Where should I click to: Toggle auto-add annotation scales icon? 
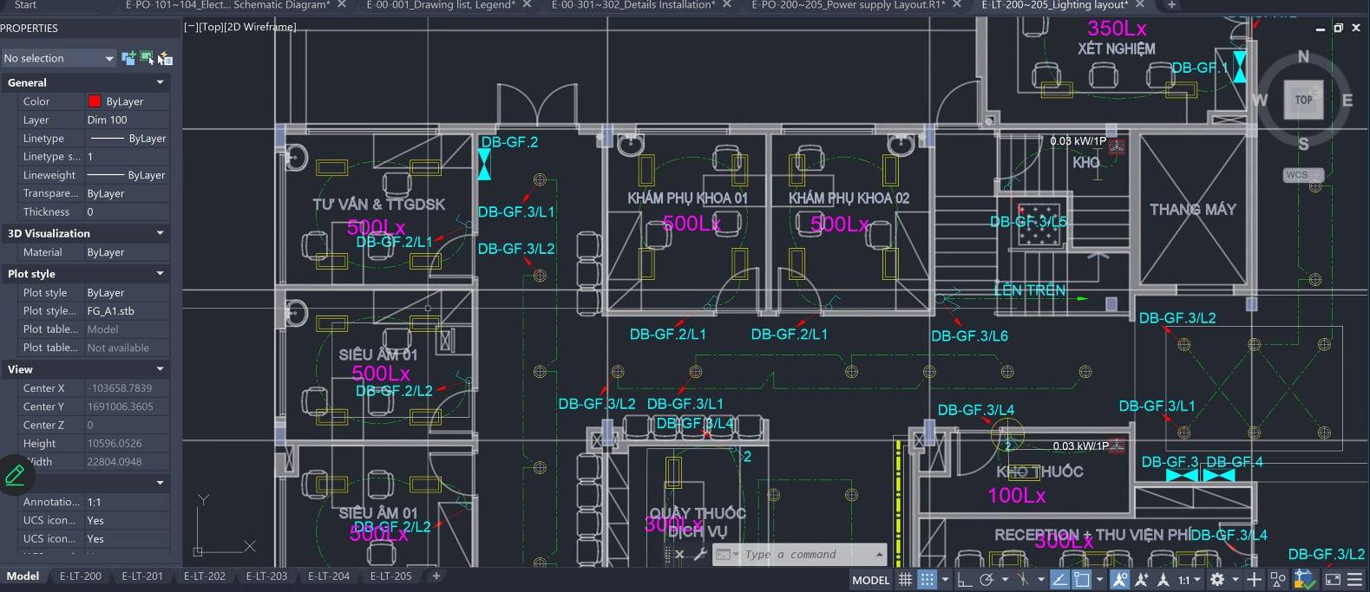coord(1142,580)
